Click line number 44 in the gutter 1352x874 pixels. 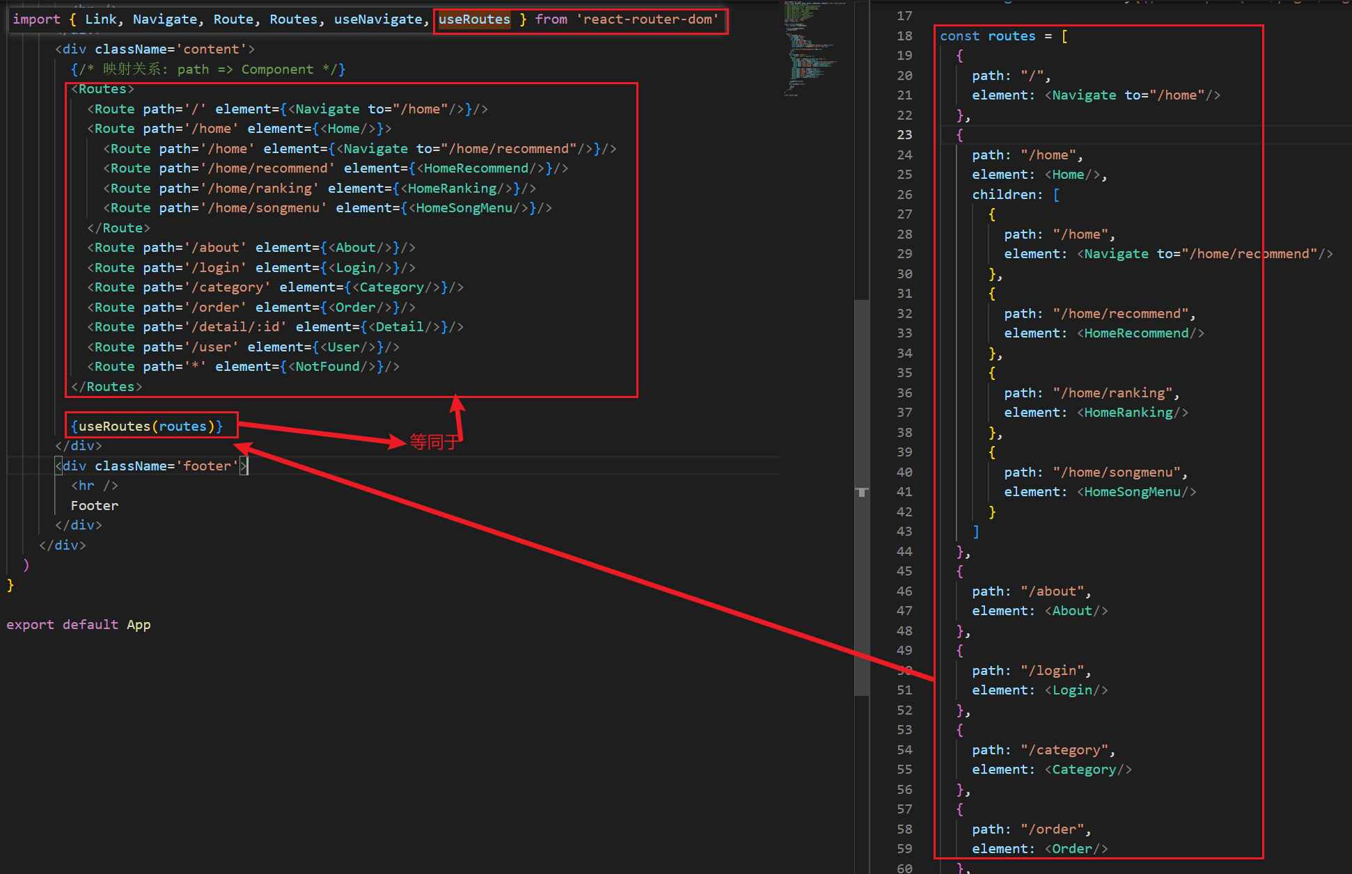point(904,552)
